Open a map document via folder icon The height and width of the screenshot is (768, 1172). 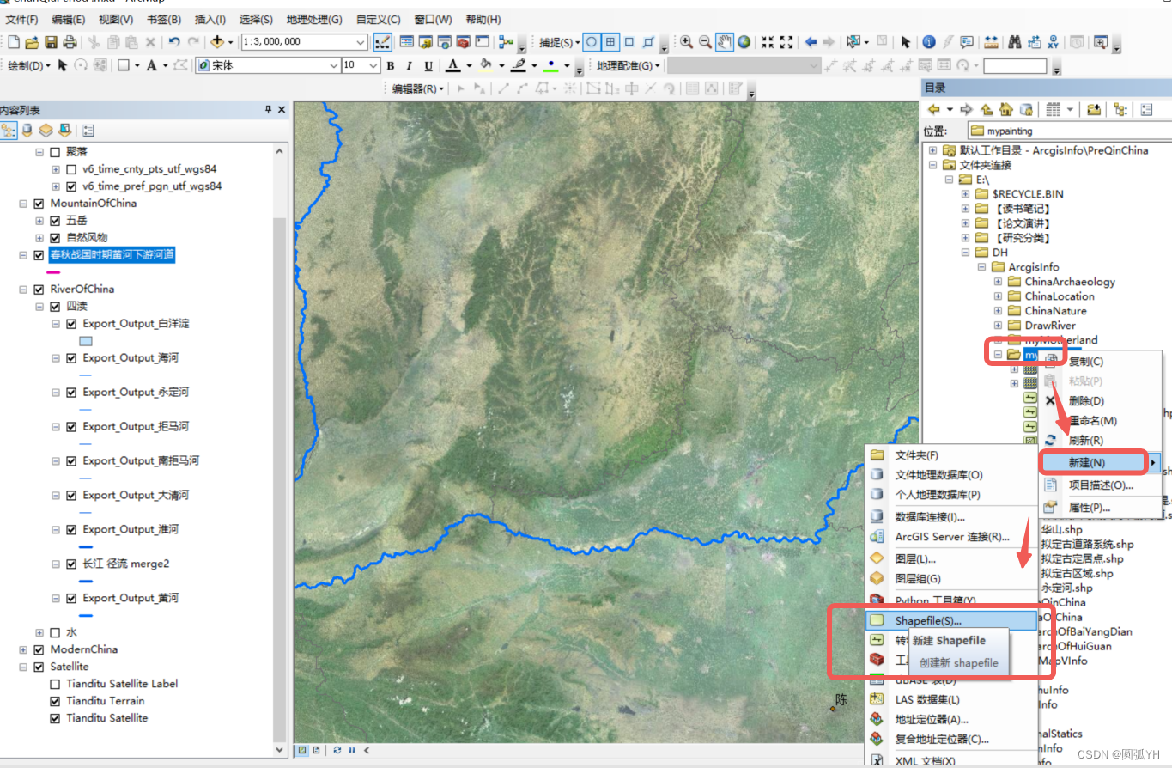click(32, 41)
